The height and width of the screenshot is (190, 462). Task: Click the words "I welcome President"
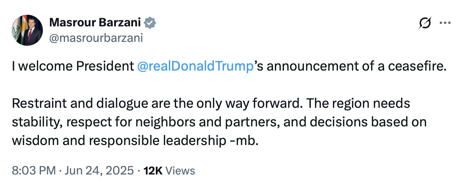point(73,66)
